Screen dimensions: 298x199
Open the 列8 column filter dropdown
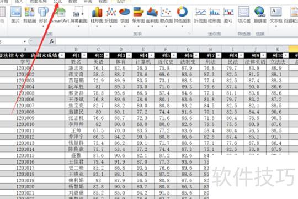click(x=241, y=55)
